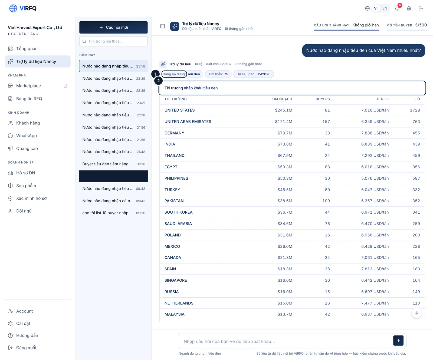The width and height of the screenshot is (433, 360).
Task: Click the Dữ liệu đến: 05/2026 chip
Action: [x=253, y=74]
